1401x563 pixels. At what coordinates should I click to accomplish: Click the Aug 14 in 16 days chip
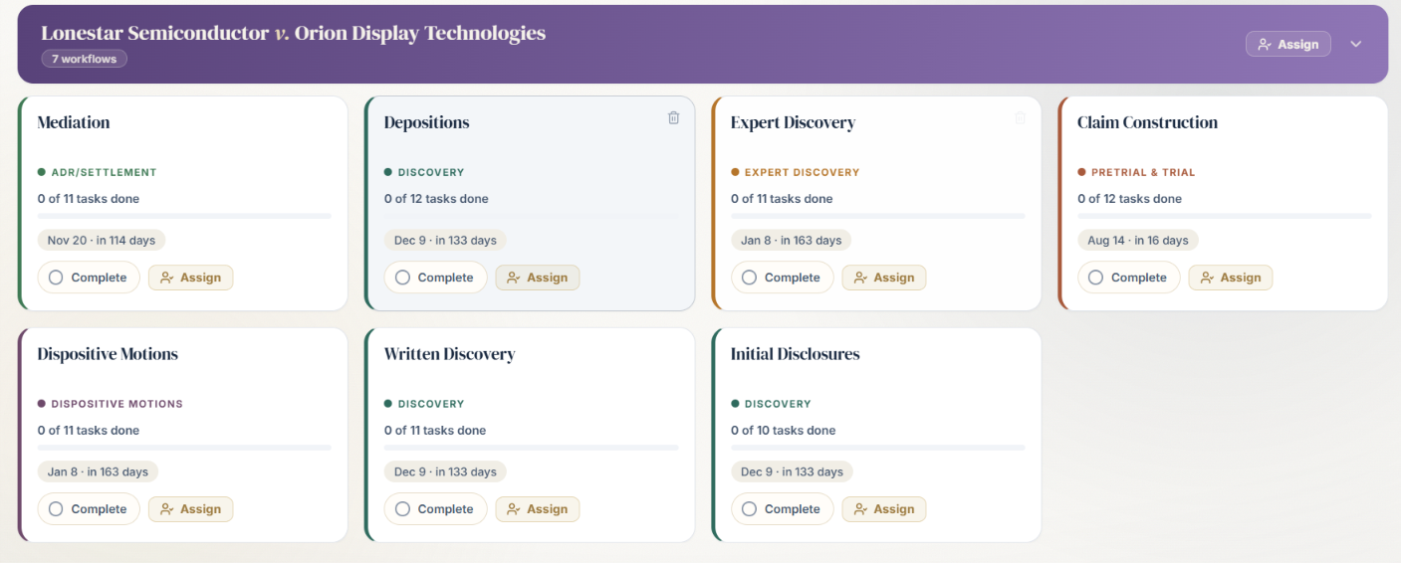point(1138,240)
